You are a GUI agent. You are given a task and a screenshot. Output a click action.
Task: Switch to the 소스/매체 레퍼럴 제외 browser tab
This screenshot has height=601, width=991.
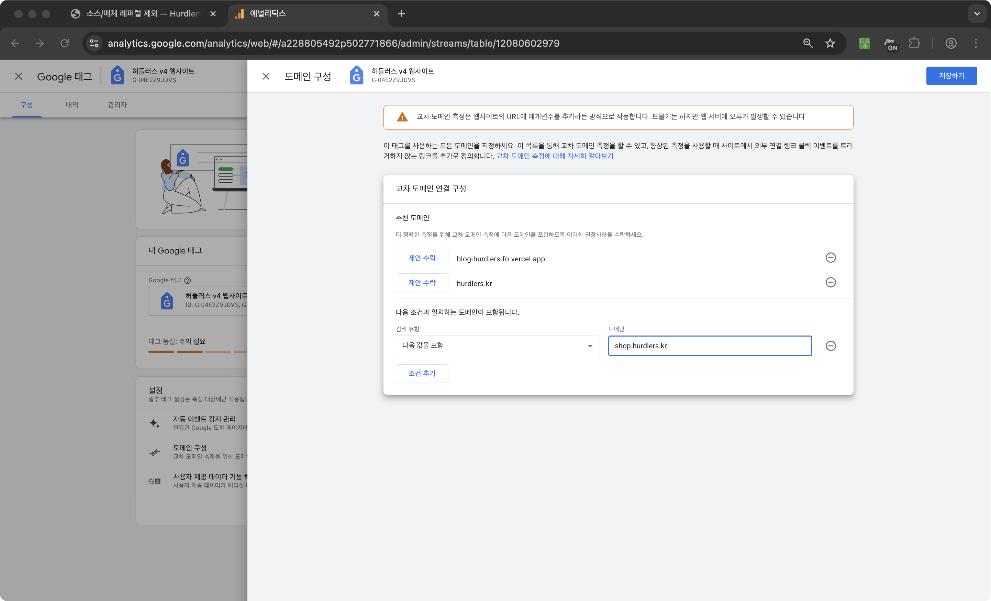[144, 14]
